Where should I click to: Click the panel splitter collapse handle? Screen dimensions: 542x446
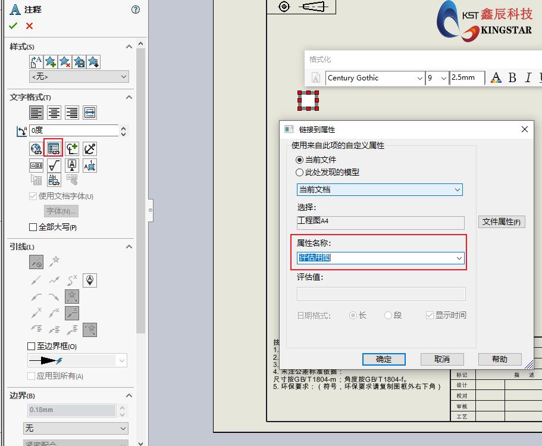click(x=151, y=210)
